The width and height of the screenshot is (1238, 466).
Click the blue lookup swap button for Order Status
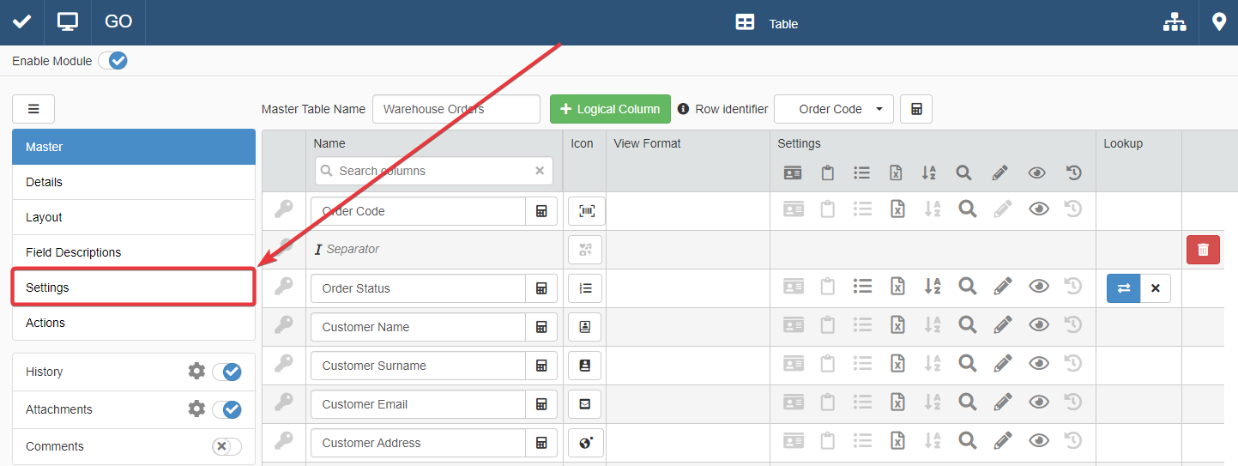1123,288
